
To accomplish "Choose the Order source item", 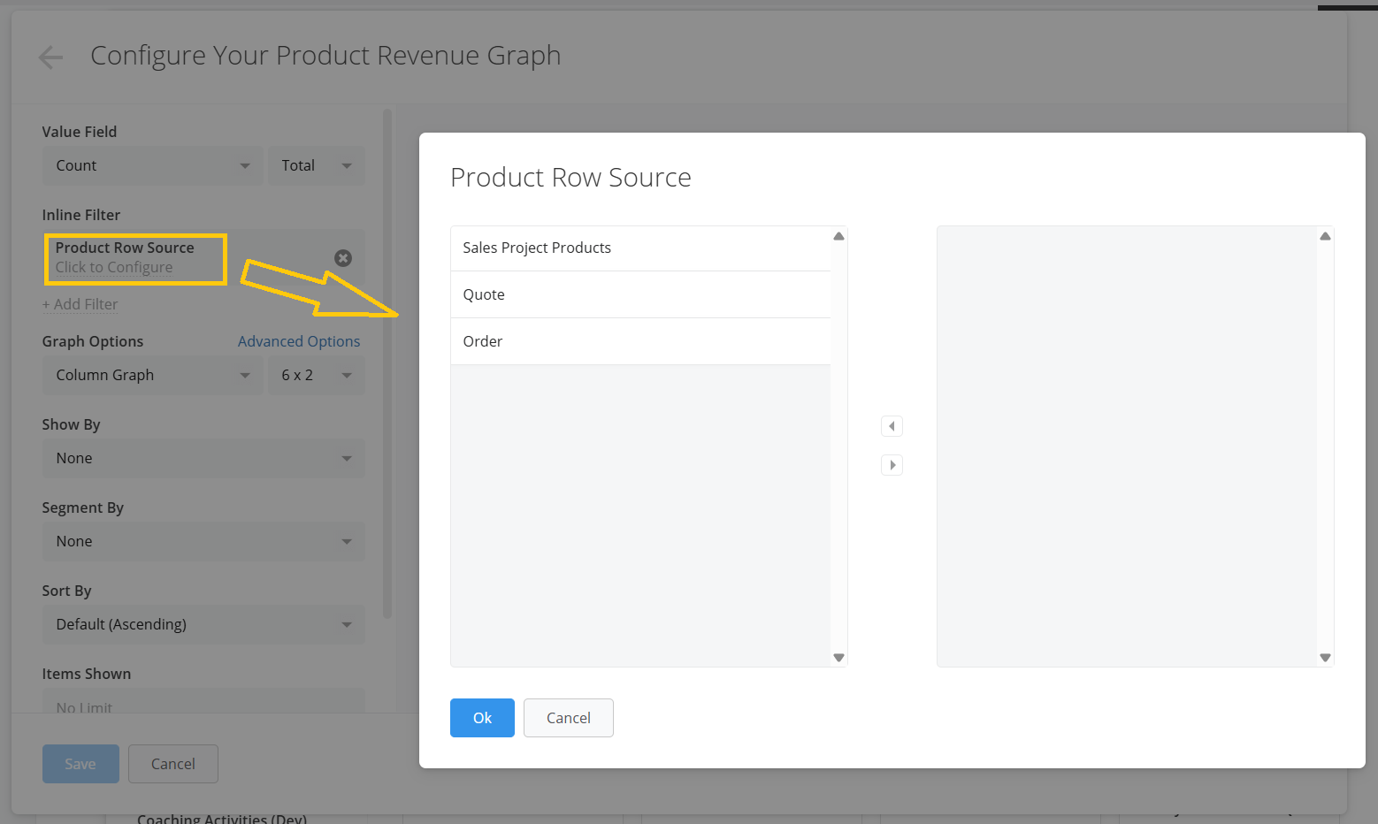I will 640,341.
